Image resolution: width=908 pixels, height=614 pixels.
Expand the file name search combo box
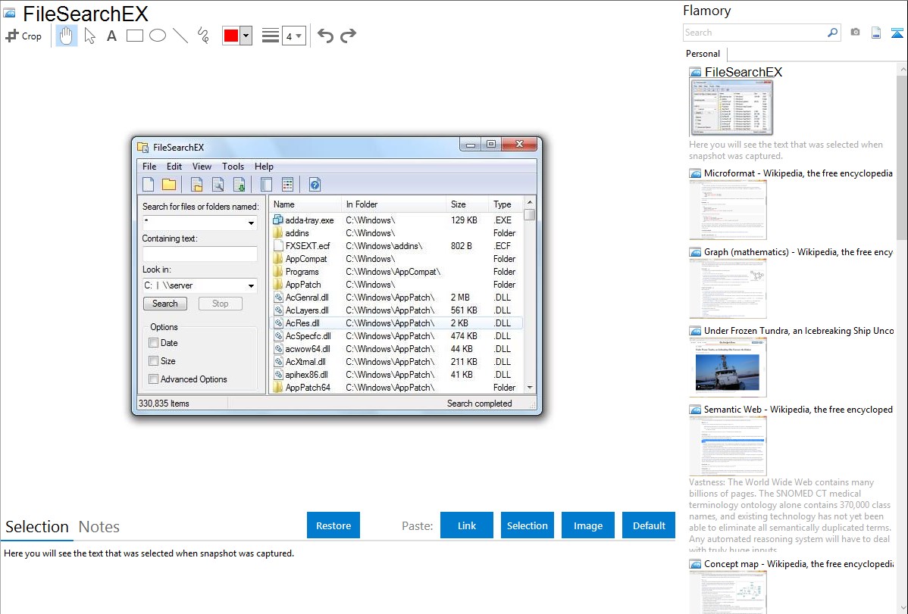pos(251,223)
